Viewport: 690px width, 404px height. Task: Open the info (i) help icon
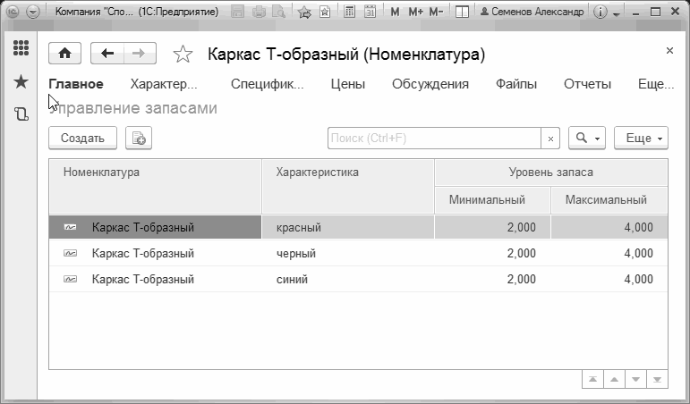point(600,12)
